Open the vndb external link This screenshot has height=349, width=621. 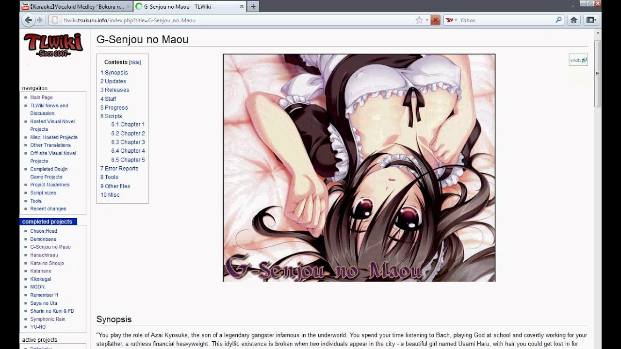click(x=578, y=60)
